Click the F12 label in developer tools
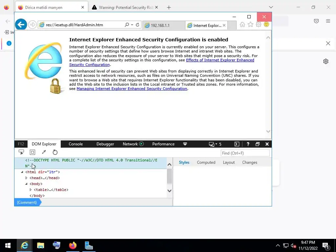The image size is (336, 252). click(21, 144)
